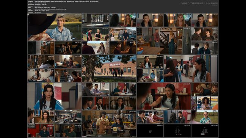Click the girl in blue striped jacket thumbnail
The height and width of the screenshot is (138, 246).
(55, 96)
